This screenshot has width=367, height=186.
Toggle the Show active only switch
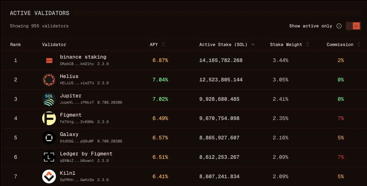click(354, 26)
